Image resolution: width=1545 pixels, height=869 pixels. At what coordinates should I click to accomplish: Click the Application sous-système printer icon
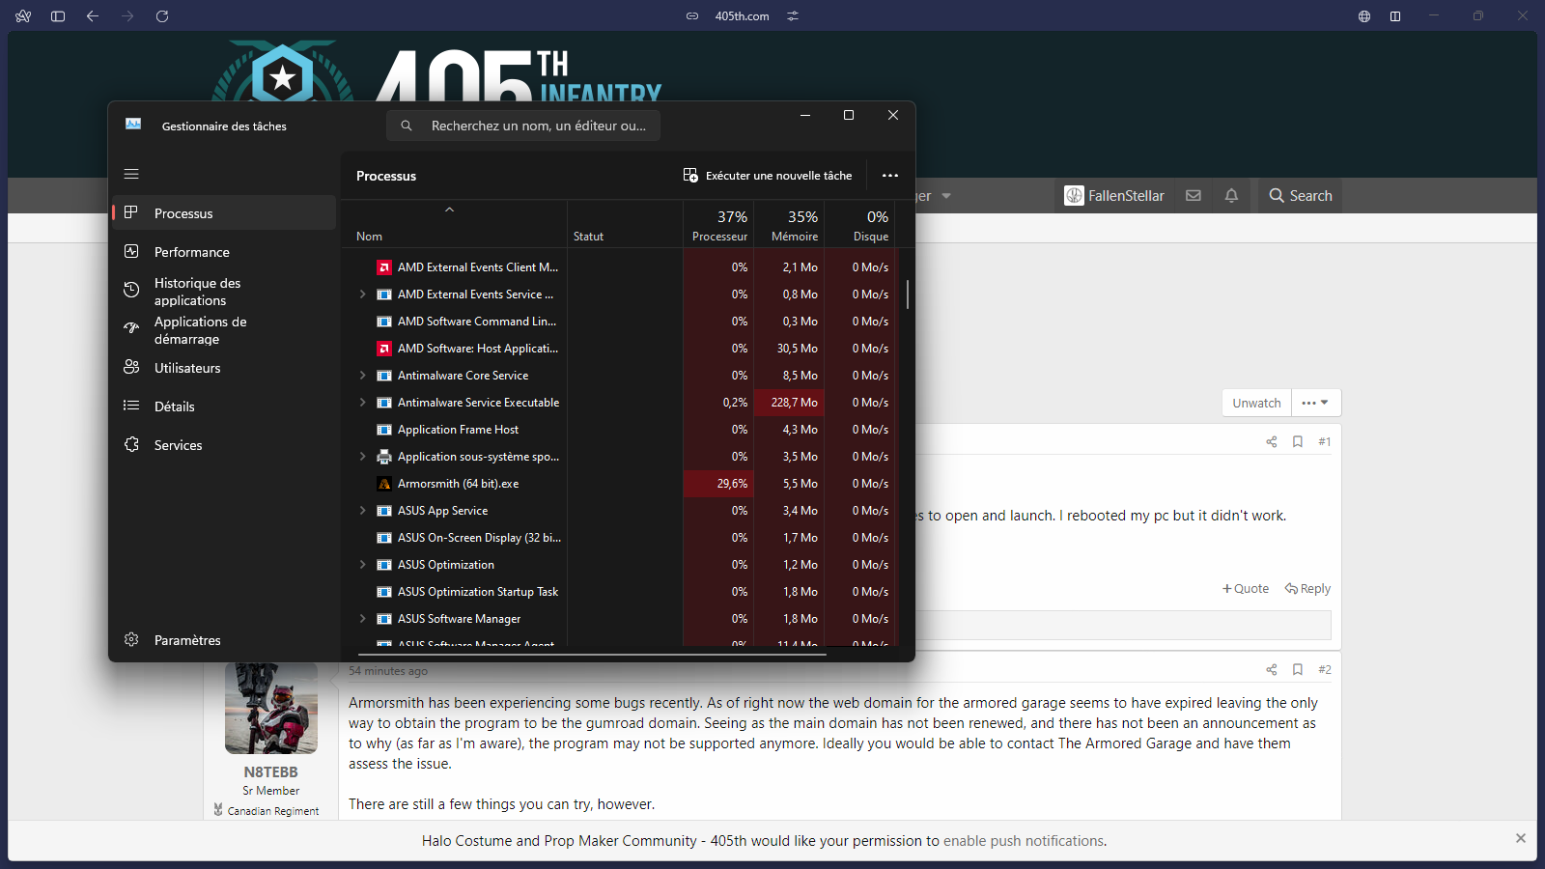(384, 457)
